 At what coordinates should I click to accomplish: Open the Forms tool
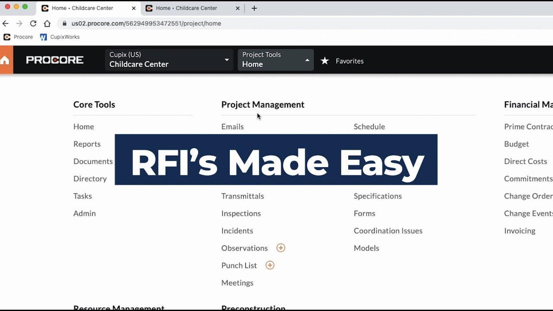pyautogui.click(x=365, y=213)
